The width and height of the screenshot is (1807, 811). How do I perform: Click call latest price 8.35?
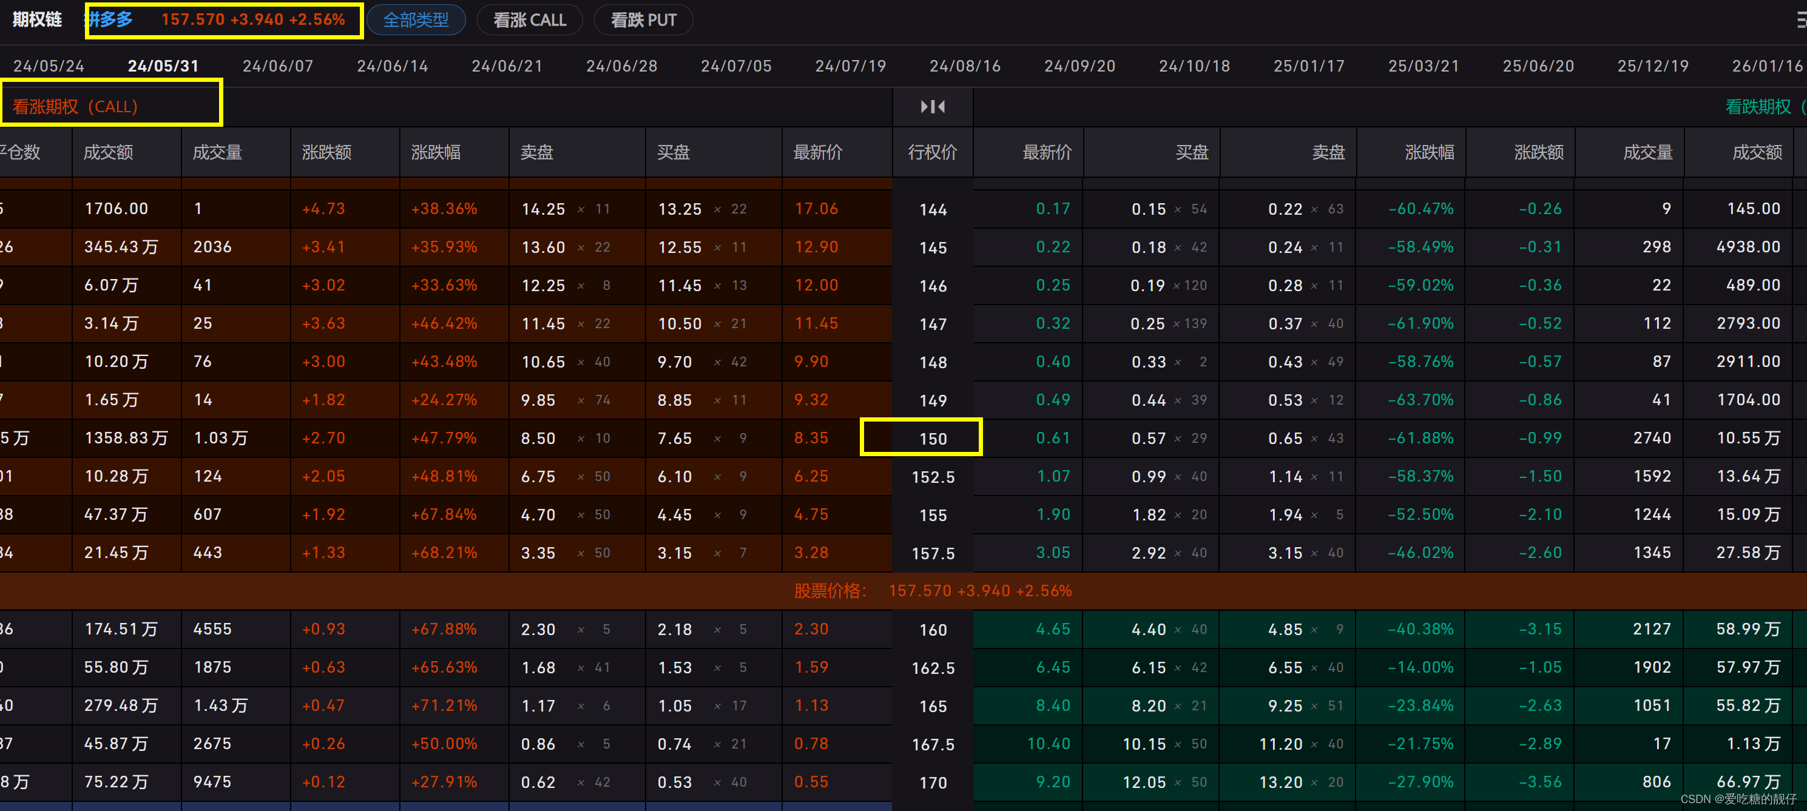811,438
